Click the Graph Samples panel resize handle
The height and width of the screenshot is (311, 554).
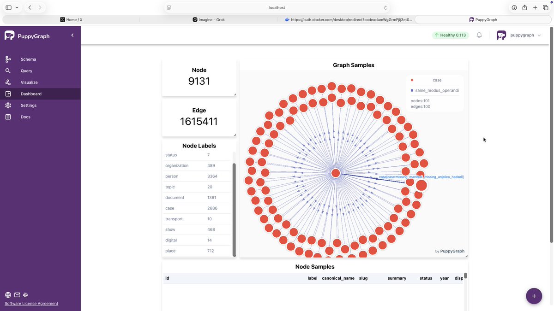(466, 255)
